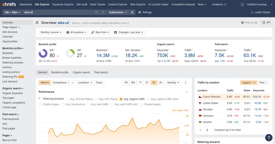Open Keywords Explorer in the top navigation
Screen dimensions: 275x144
point(63,4)
